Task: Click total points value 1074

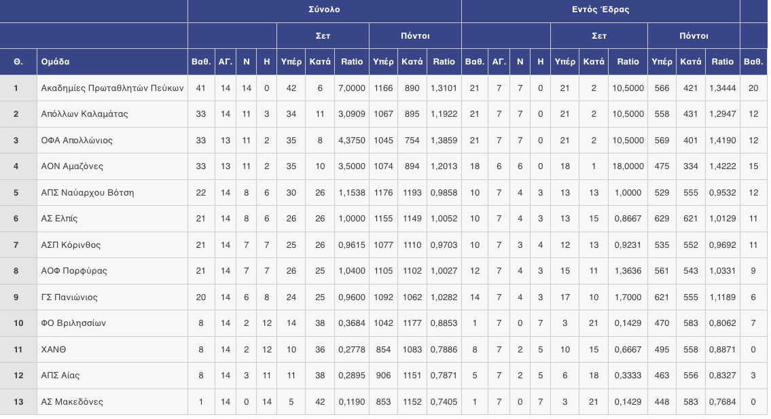Action: coord(383,166)
